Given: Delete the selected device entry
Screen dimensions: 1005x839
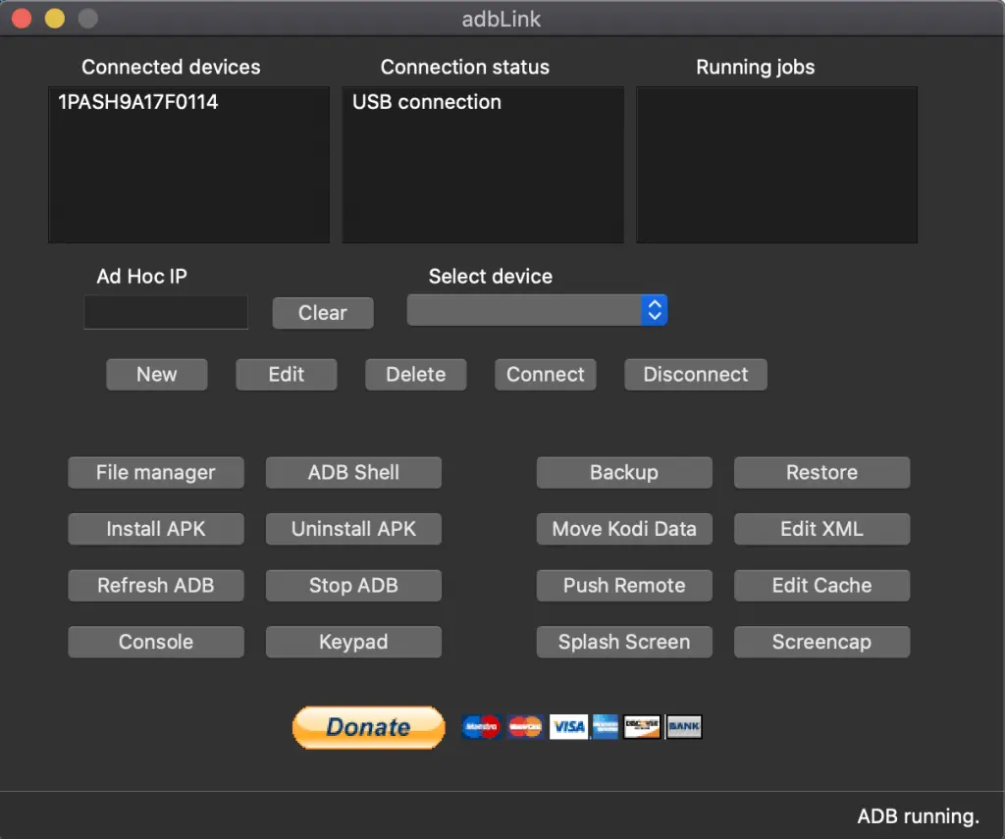Looking at the screenshot, I should pos(415,374).
